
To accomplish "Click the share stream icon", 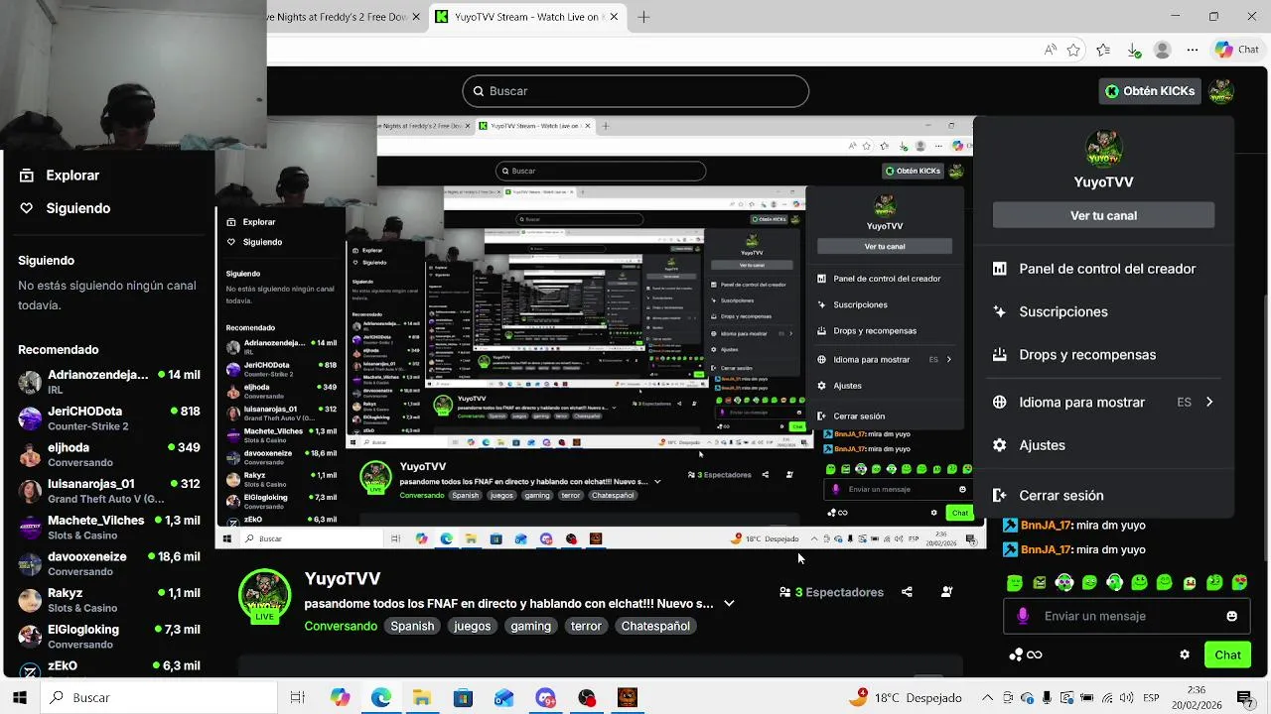I will (907, 592).
